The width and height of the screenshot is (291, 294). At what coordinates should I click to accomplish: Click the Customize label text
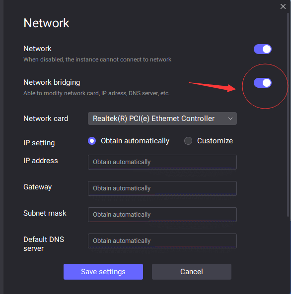point(215,141)
